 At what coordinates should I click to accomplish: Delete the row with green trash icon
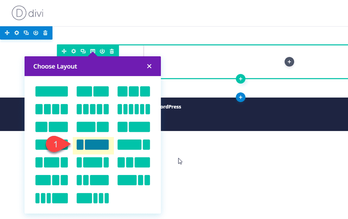(x=112, y=51)
